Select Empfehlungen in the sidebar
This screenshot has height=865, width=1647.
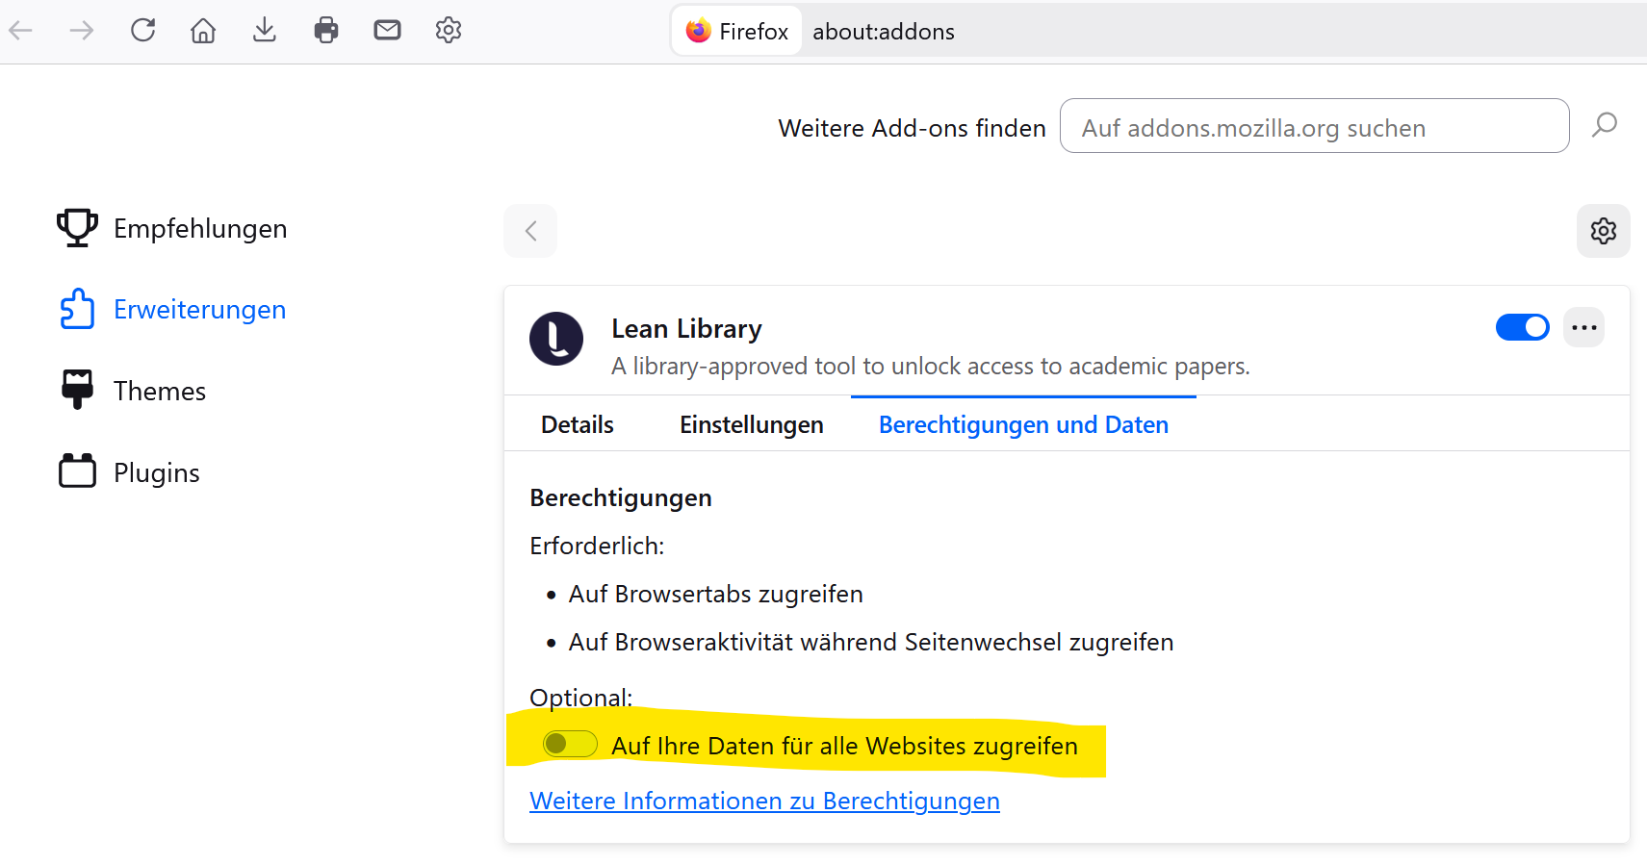pos(199,228)
